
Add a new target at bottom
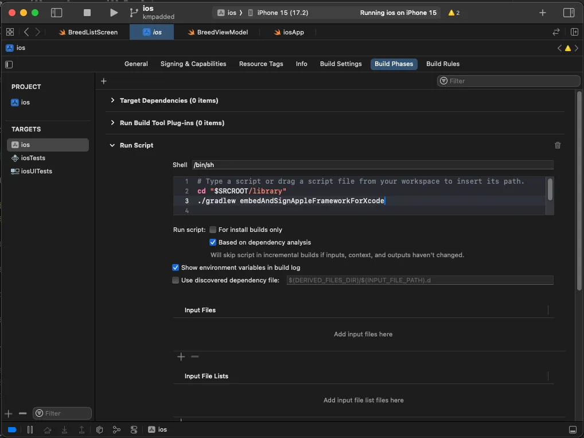pos(9,413)
